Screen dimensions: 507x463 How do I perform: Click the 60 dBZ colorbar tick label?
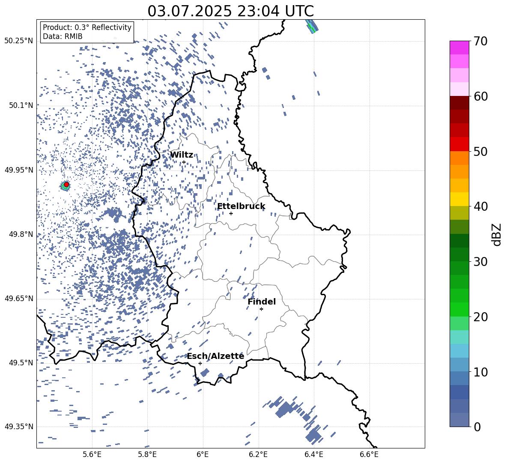pyautogui.click(x=480, y=96)
